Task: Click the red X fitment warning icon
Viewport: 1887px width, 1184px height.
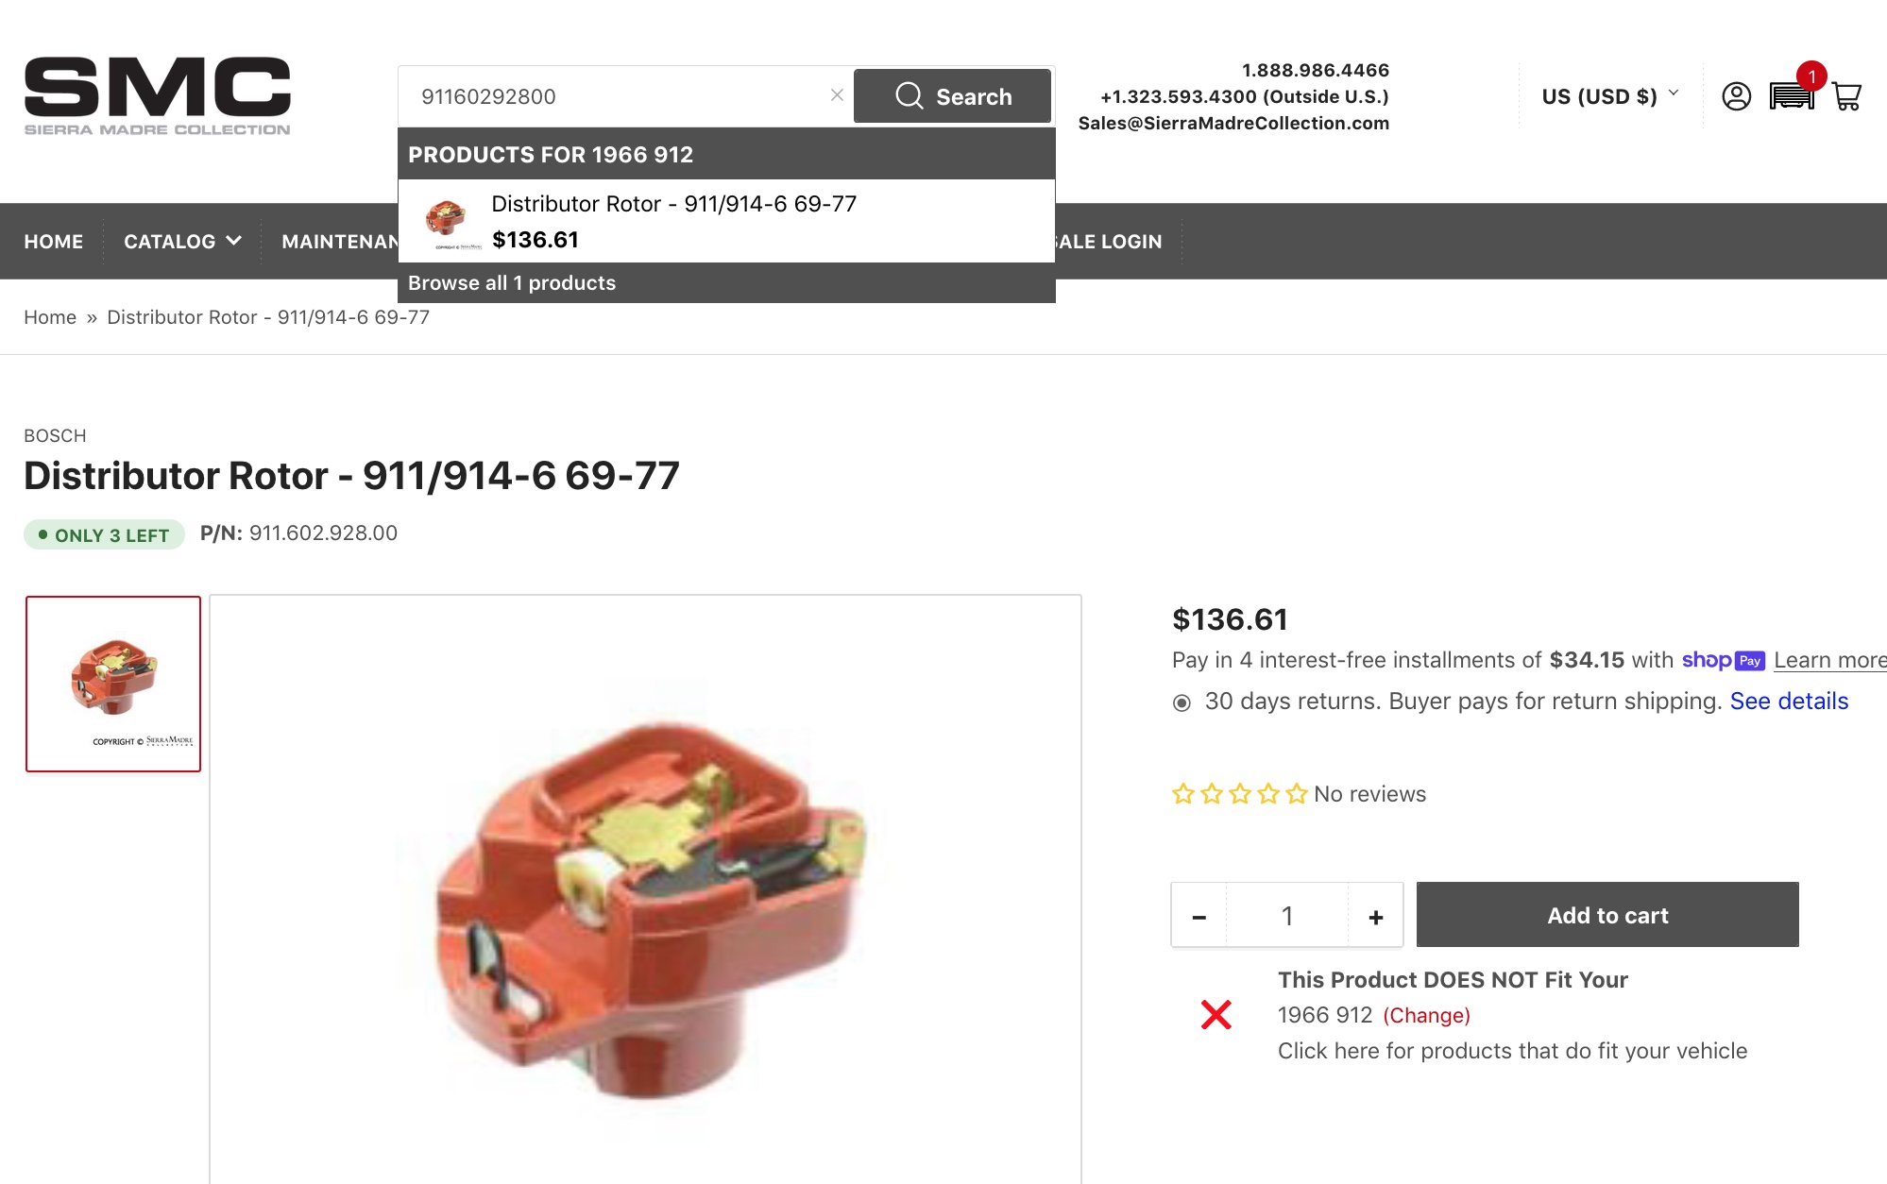Action: (x=1215, y=1015)
